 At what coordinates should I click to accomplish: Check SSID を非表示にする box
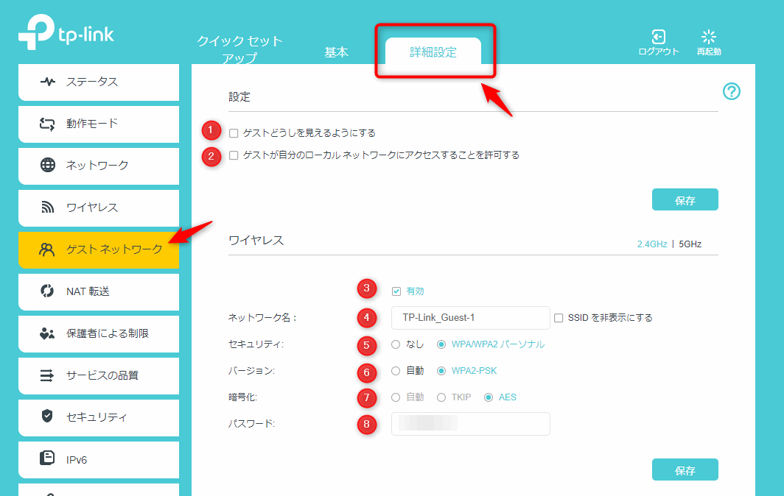coord(559,318)
